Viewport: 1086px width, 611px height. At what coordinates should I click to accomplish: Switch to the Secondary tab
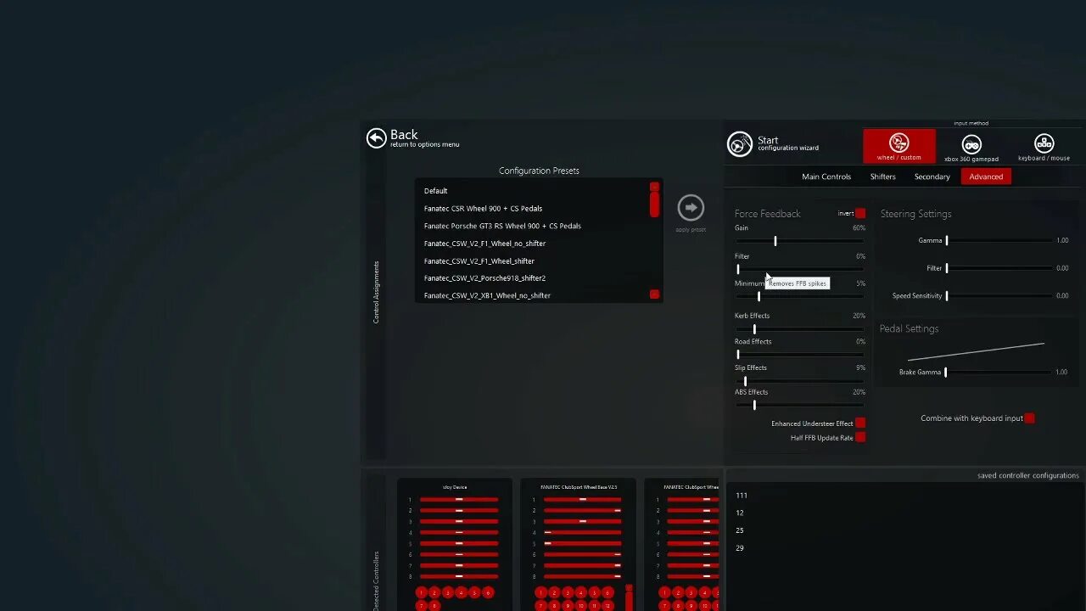coord(932,176)
